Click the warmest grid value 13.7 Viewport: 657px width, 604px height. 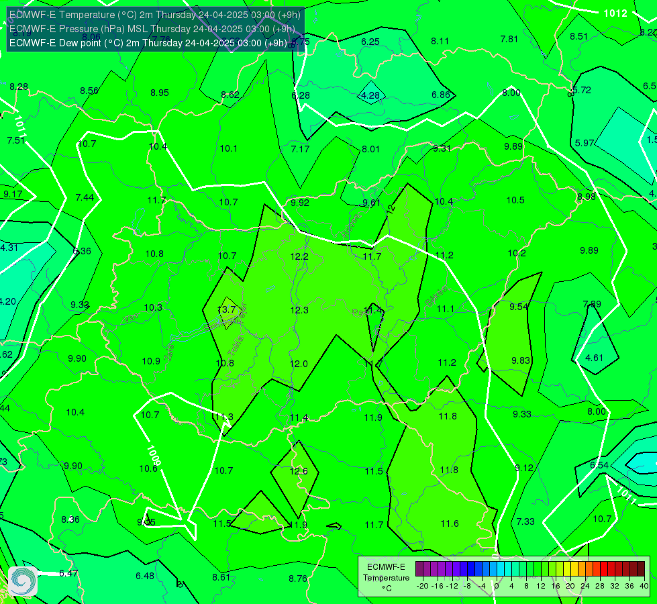click(227, 310)
